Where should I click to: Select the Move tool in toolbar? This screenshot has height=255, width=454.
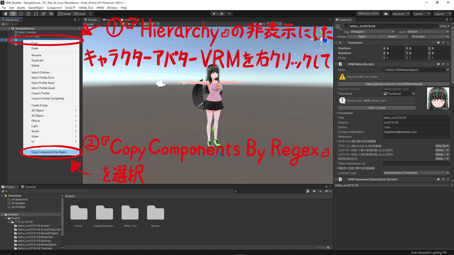pyautogui.click(x=13, y=14)
